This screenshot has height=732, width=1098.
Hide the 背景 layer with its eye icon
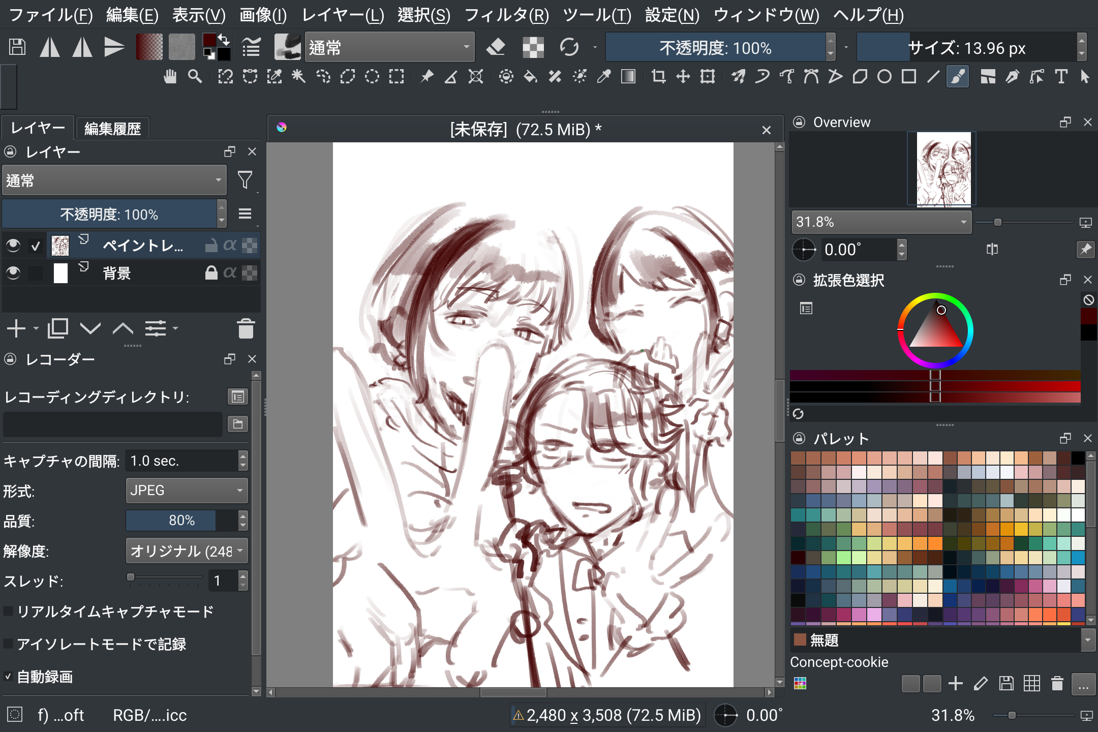[13, 273]
